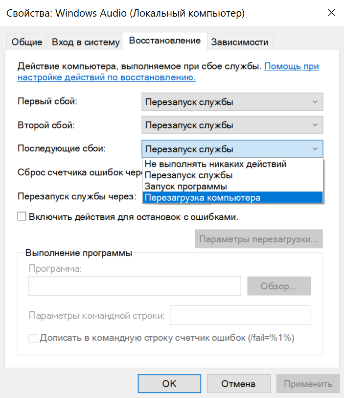This screenshot has width=344, height=398.
Task: Click the Параметры перезагрузки button
Action: (259, 240)
